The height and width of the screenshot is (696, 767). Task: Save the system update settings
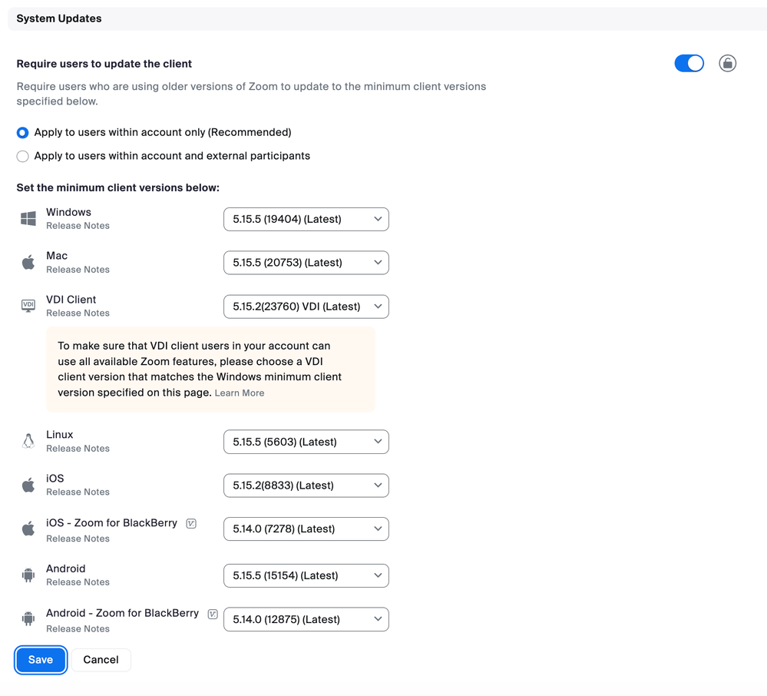tap(41, 660)
